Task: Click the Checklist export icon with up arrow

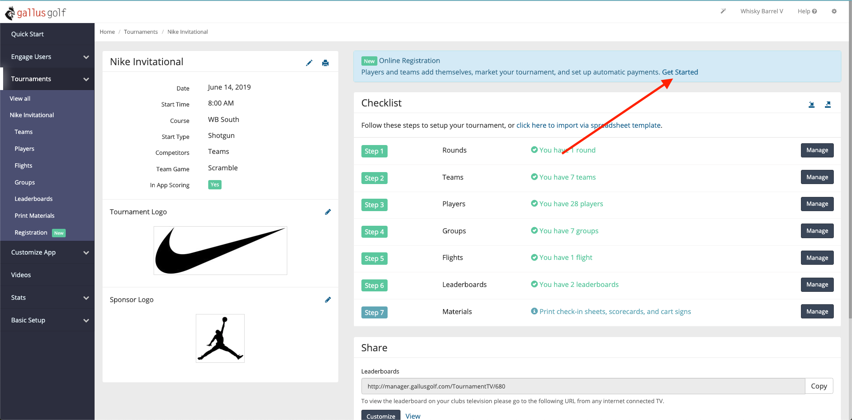Action: click(828, 105)
